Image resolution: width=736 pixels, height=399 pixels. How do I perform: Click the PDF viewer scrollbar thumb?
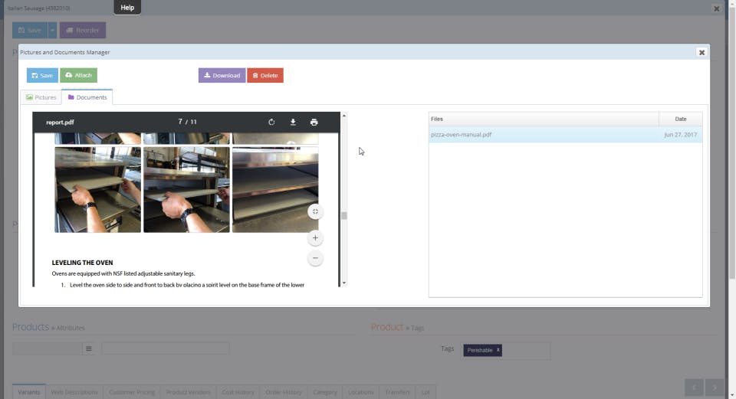click(x=344, y=216)
